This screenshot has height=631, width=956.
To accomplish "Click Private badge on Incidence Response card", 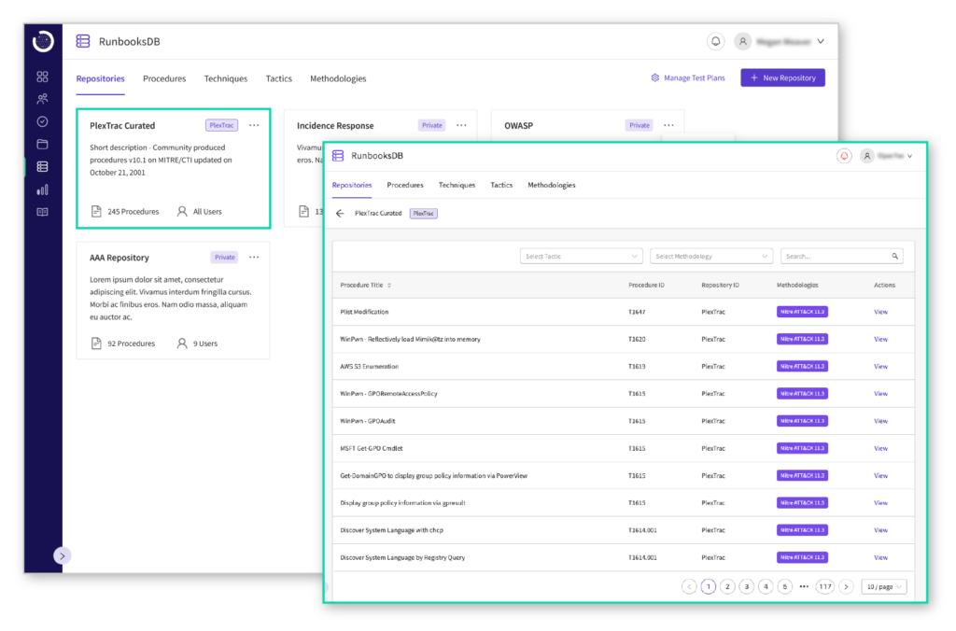I will [x=431, y=125].
